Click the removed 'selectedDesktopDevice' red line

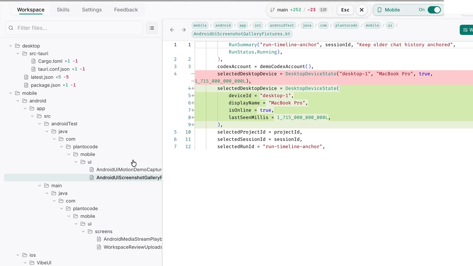coord(334,77)
